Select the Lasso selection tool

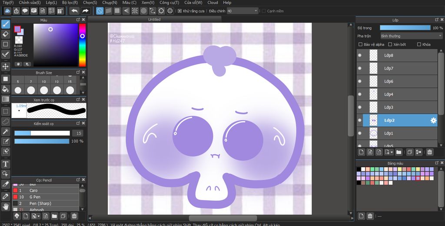[x=5, y=121]
